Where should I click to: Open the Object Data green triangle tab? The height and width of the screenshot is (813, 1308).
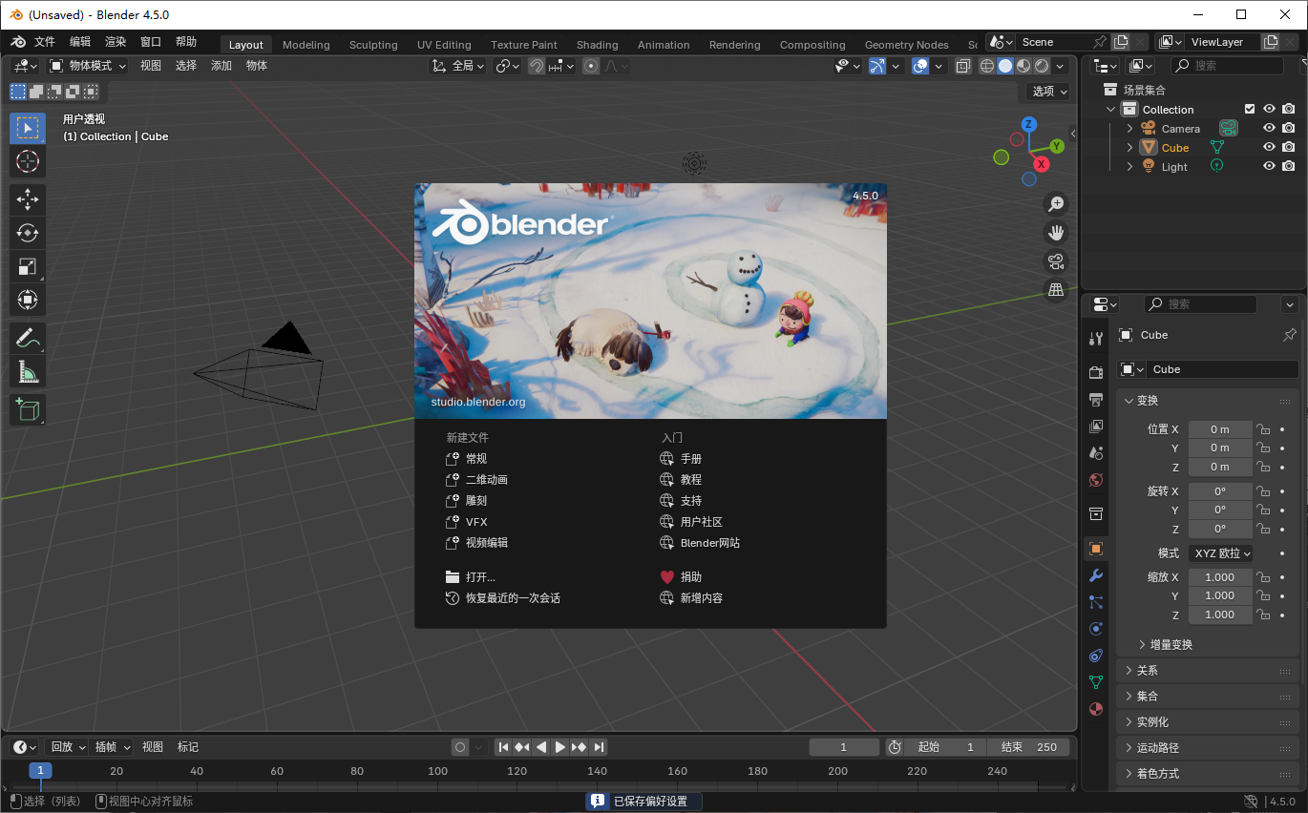point(1096,682)
